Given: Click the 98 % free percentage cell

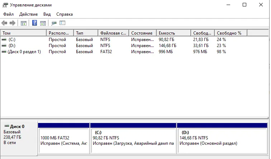Looking at the screenshot, I should 222,52.
